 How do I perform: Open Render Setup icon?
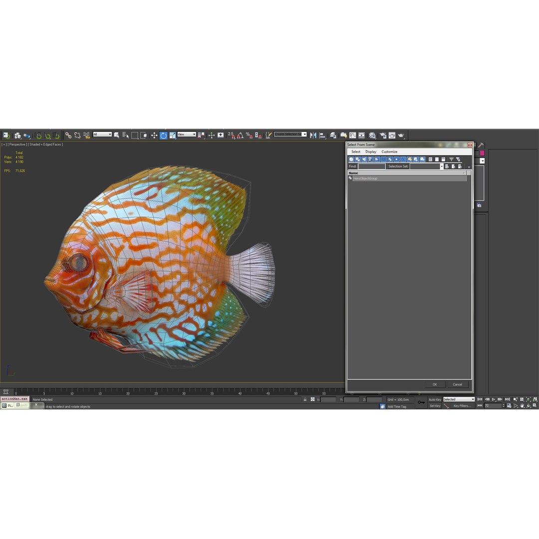click(x=383, y=135)
